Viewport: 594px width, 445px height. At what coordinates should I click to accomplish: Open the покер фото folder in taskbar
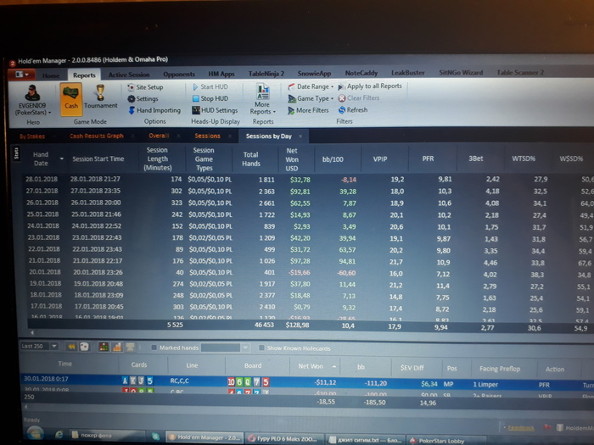tap(107, 436)
